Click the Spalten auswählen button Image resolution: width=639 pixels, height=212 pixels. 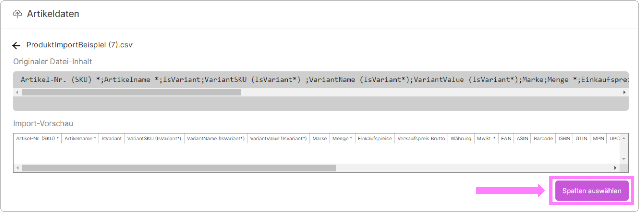(591, 191)
